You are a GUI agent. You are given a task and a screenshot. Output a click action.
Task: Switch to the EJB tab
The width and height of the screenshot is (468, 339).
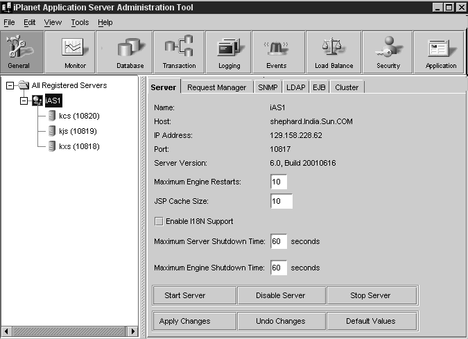click(x=319, y=87)
